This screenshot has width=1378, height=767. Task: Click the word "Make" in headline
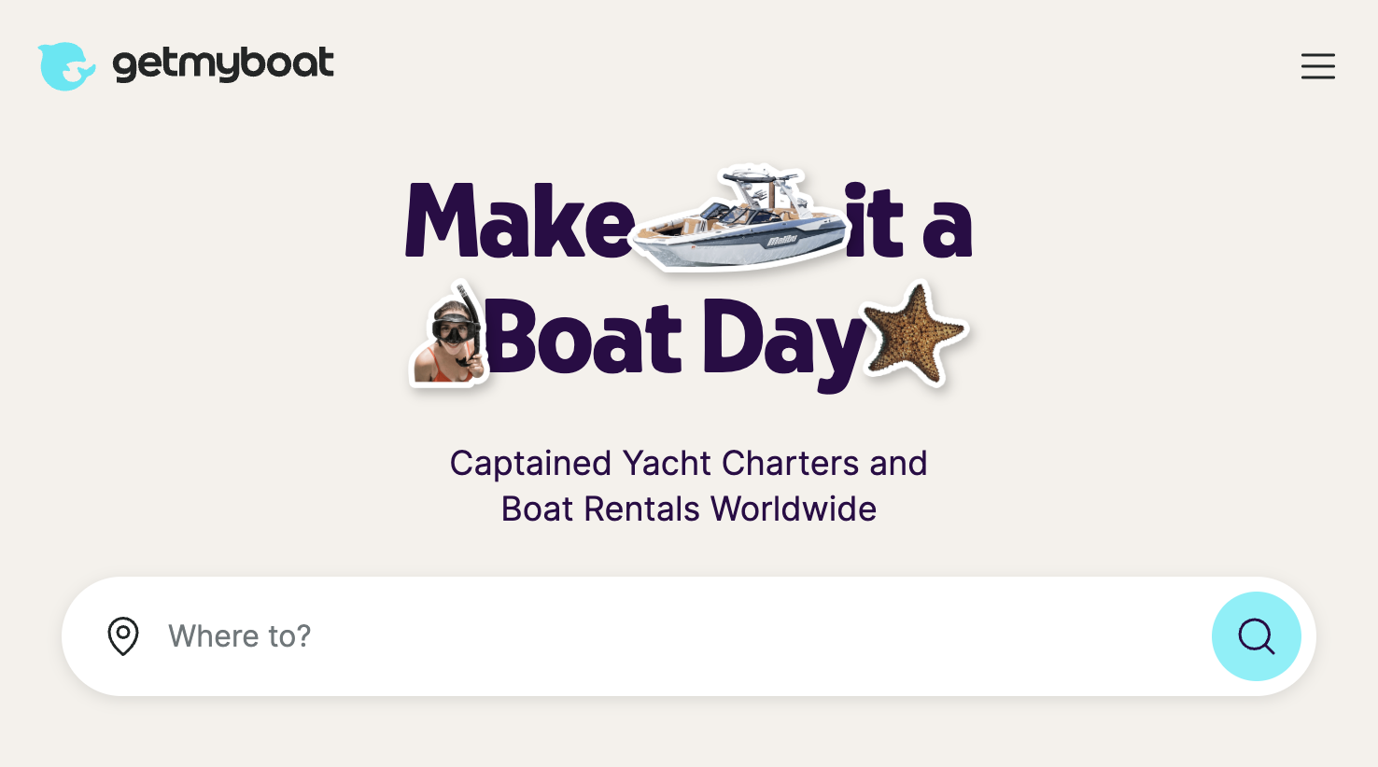pos(519,222)
